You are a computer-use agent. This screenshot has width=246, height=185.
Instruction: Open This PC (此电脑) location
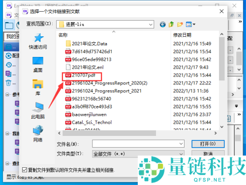coord(38,110)
